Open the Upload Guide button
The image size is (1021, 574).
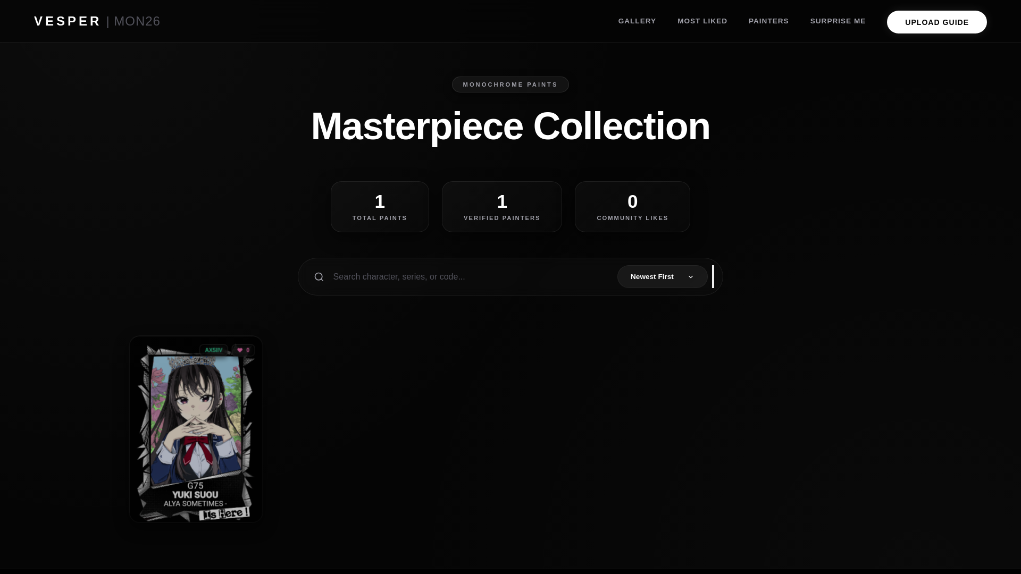936,22
